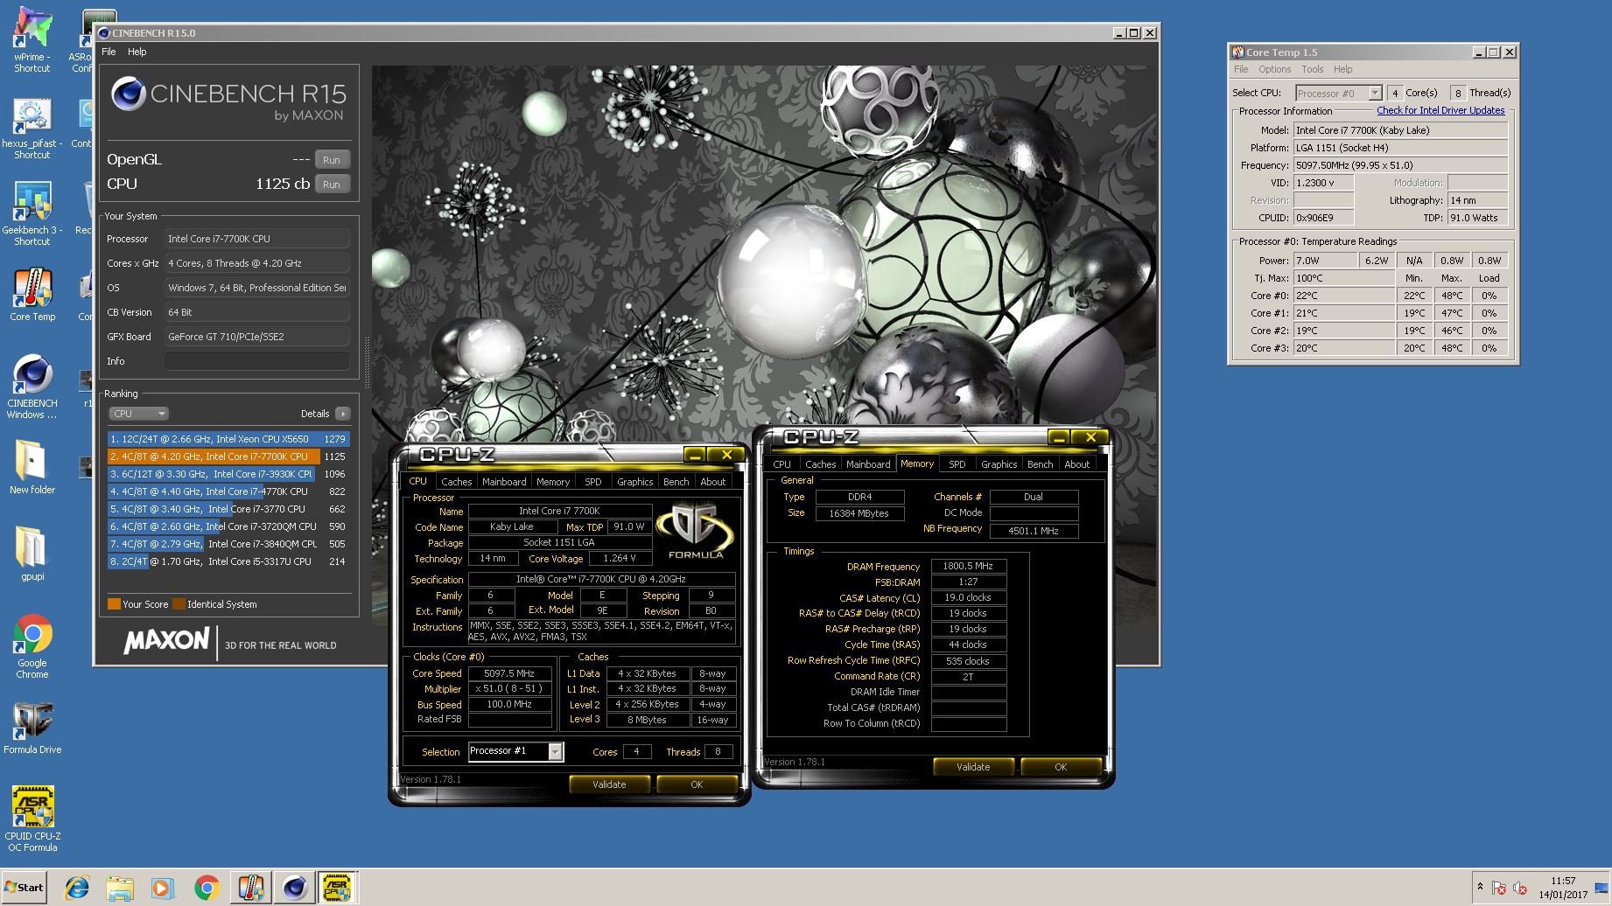Open Core Temp Help menu
Viewport: 1612px width, 906px height.
tap(1343, 69)
